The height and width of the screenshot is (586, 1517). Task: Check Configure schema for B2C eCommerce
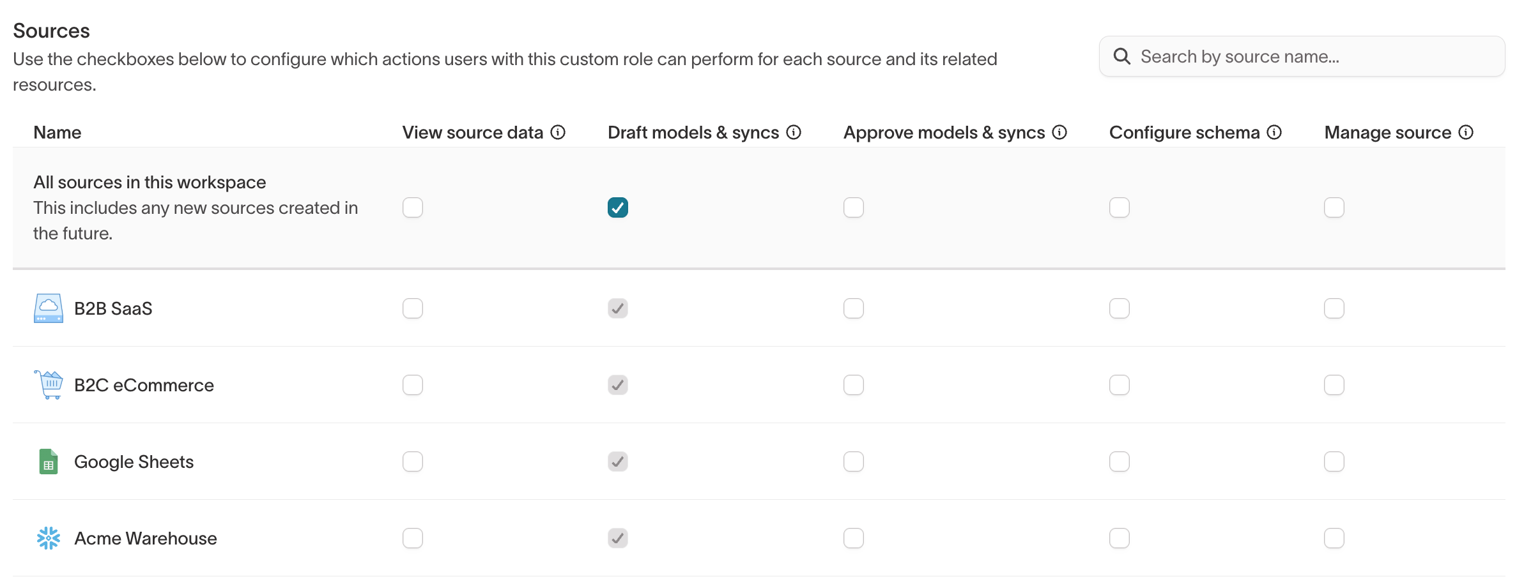click(x=1120, y=385)
